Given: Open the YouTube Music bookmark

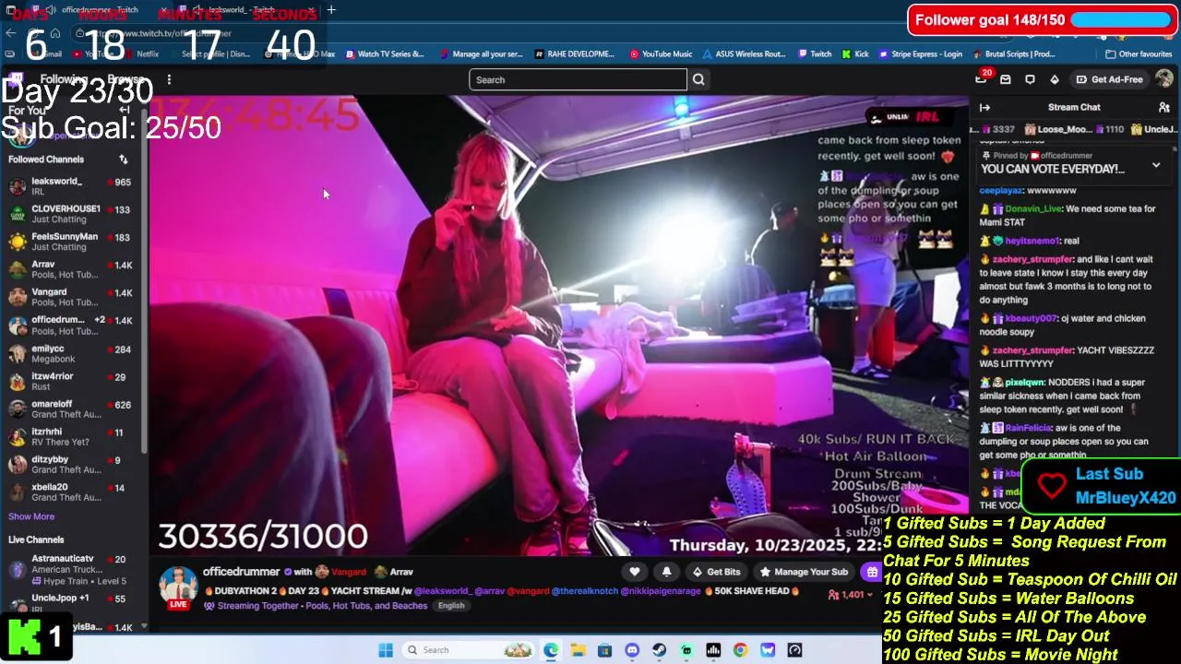Looking at the screenshot, I should (x=661, y=53).
